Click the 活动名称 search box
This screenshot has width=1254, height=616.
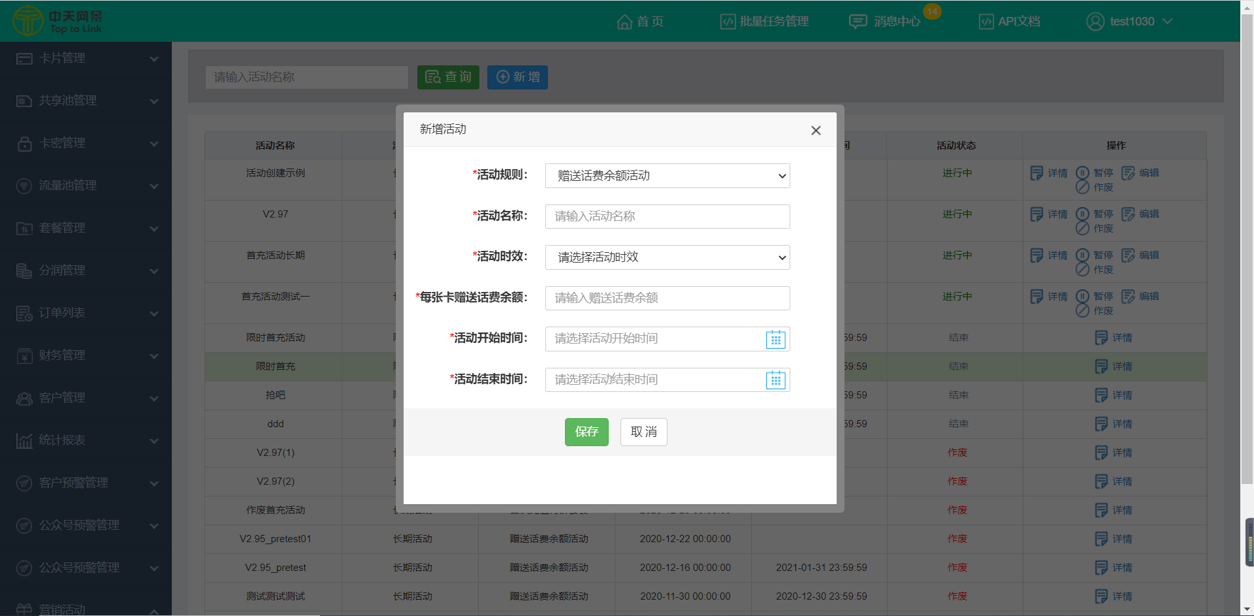pos(306,77)
